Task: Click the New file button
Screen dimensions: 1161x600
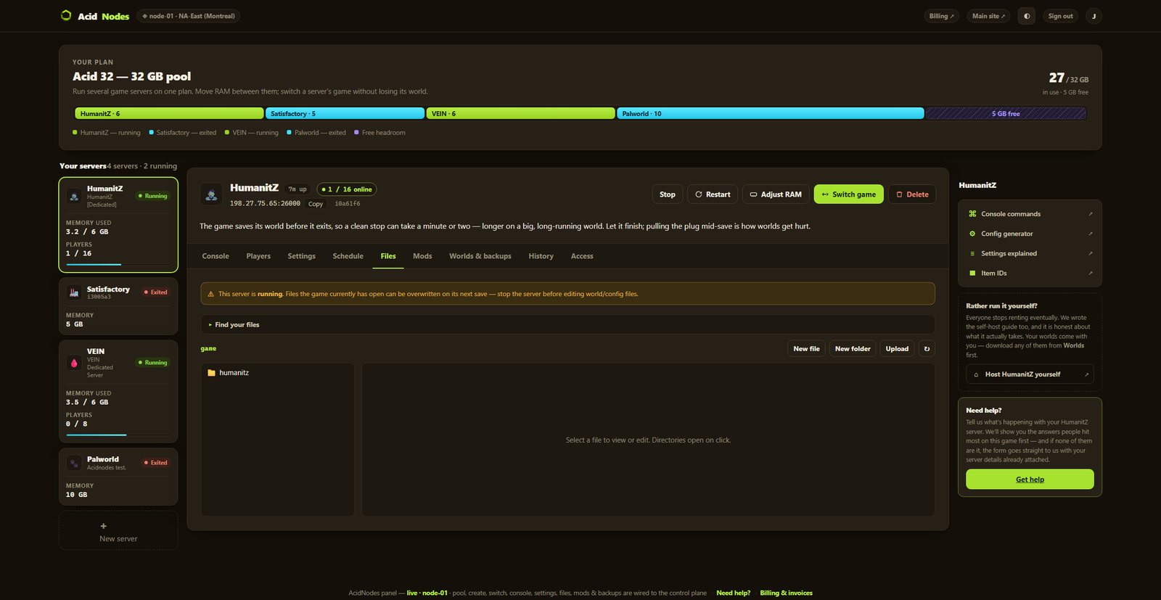Action: click(x=806, y=349)
